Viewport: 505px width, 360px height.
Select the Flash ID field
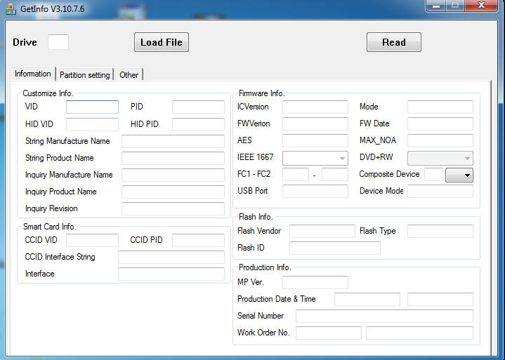click(334, 248)
